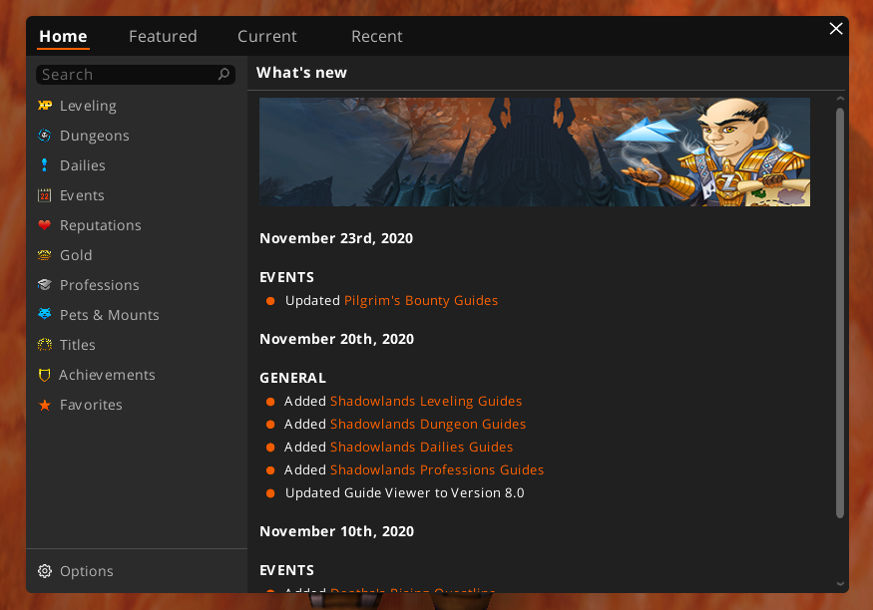Select the Titles category label

78,345
